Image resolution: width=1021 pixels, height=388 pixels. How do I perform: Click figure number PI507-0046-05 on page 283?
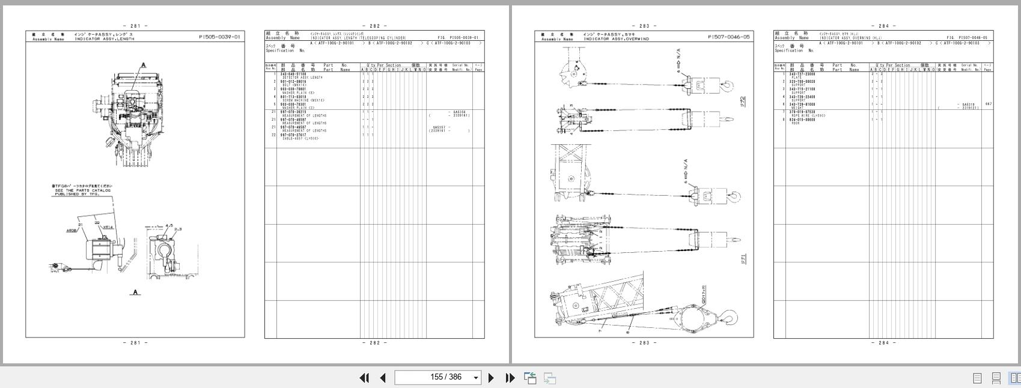(x=729, y=37)
